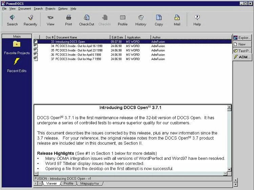254x190 pixels.
Task: Open the Search menu in menu bar
Action: click(x=38, y=9)
